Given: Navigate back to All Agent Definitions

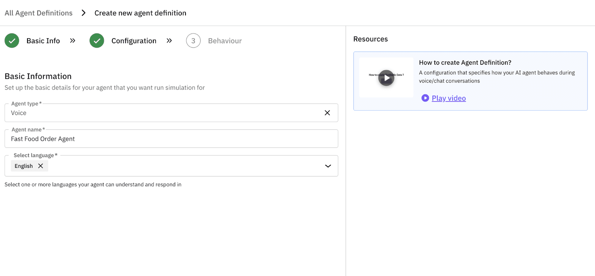Looking at the screenshot, I should (39, 13).
